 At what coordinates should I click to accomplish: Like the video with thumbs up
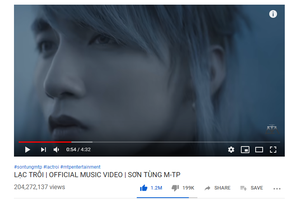(144, 188)
